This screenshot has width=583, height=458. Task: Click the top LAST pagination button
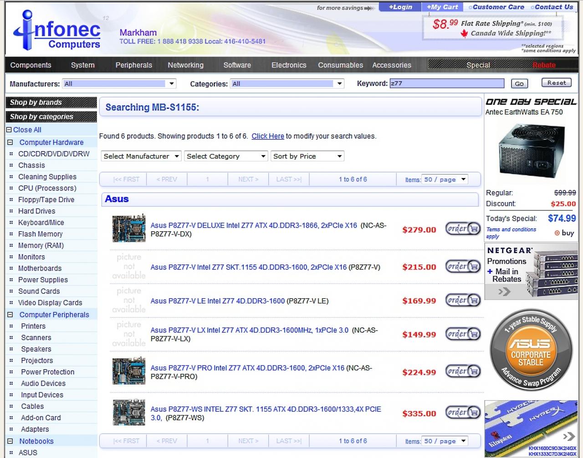[289, 179]
